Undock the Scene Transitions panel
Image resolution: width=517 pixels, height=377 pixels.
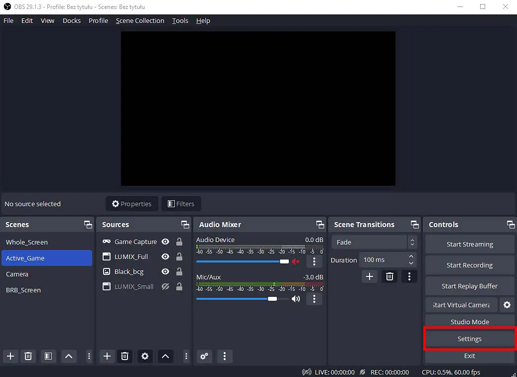point(415,225)
